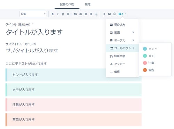Select コールアウト in the insert menu
Screen dimensions: 174x129
[x=122, y=48]
